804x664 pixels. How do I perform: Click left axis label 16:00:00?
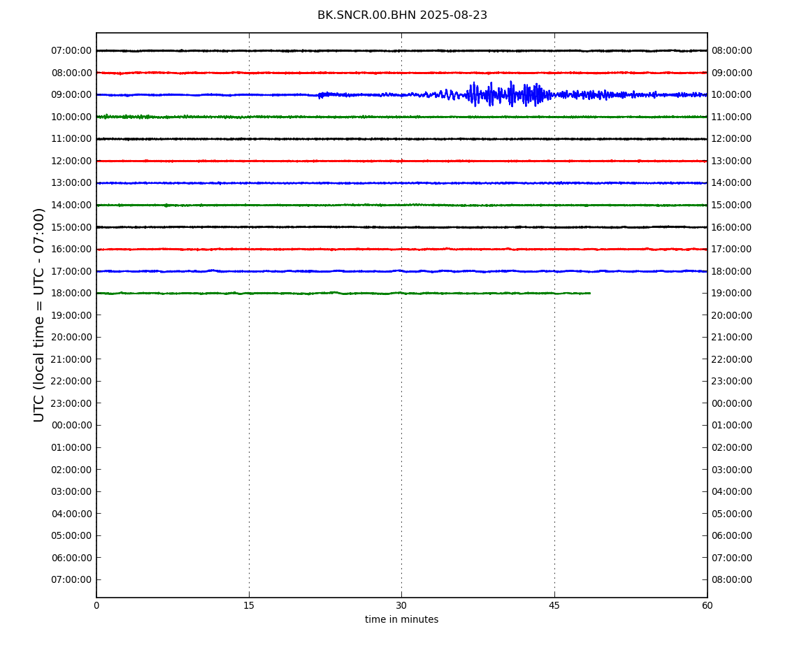(72, 250)
